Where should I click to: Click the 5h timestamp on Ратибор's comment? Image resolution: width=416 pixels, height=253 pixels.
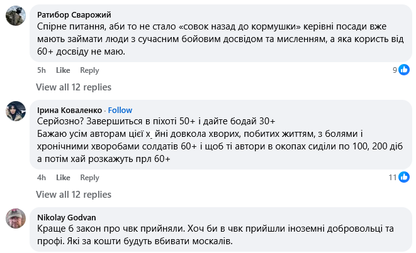coord(42,70)
